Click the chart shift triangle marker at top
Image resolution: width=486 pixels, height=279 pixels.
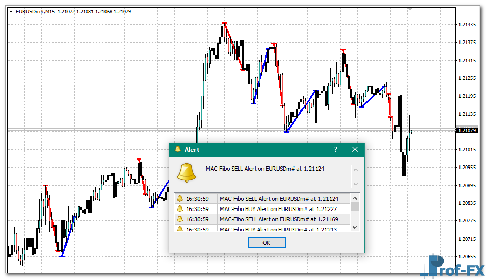410,9
